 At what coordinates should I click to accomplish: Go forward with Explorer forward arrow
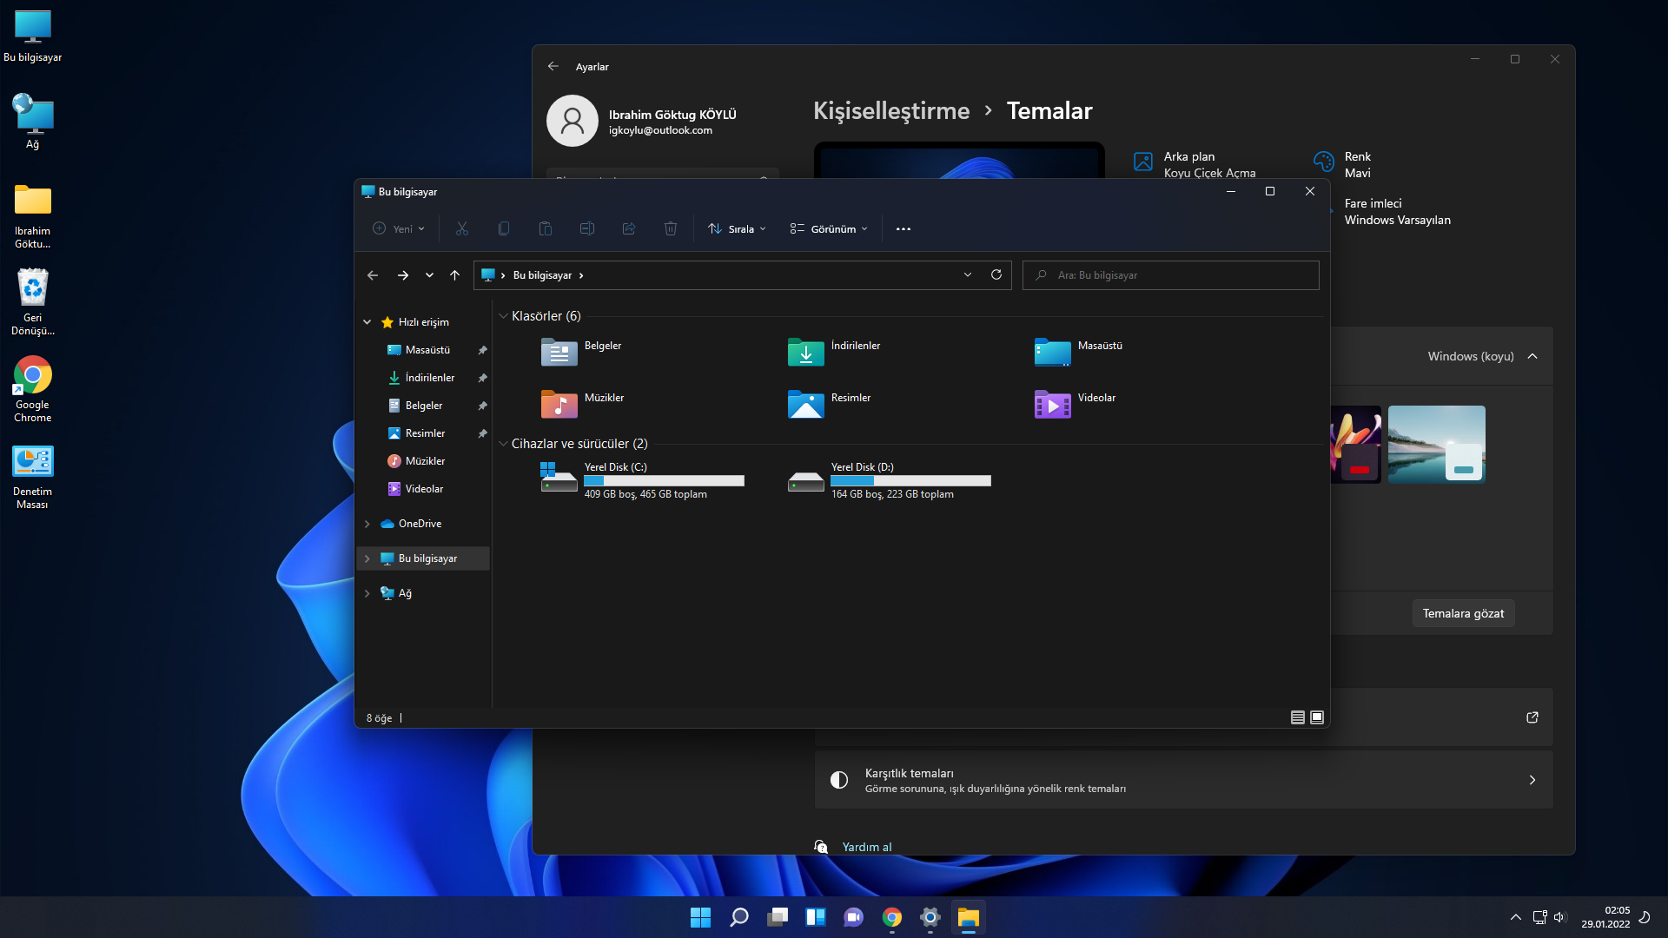tap(403, 275)
